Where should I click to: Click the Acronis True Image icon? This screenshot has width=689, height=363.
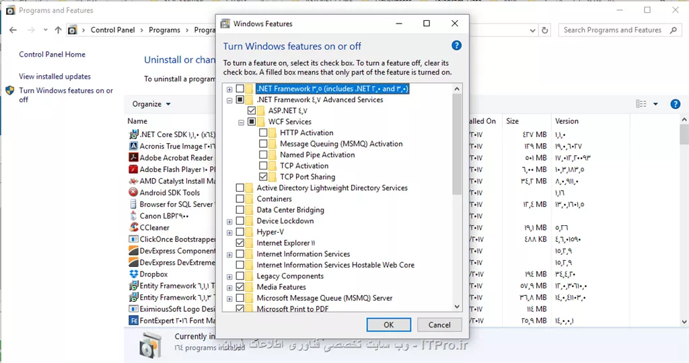point(133,146)
